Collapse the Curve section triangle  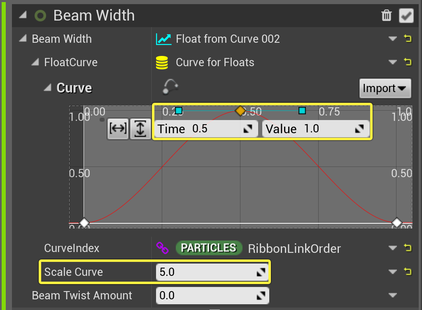(48, 88)
